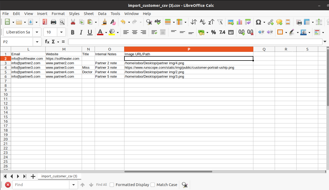Expand the Paste options dropdown arrow

[96, 22]
